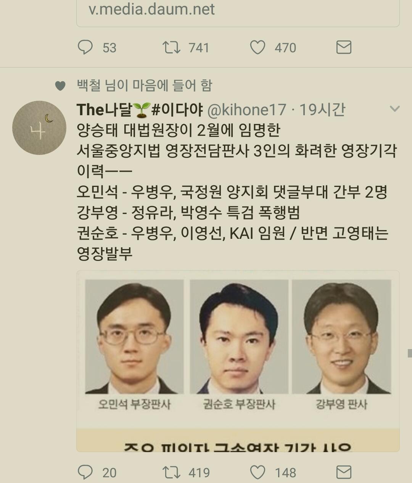Reply to The나달 tweet with 20 replies
This screenshot has width=412, height=483.
pos(85,472)
